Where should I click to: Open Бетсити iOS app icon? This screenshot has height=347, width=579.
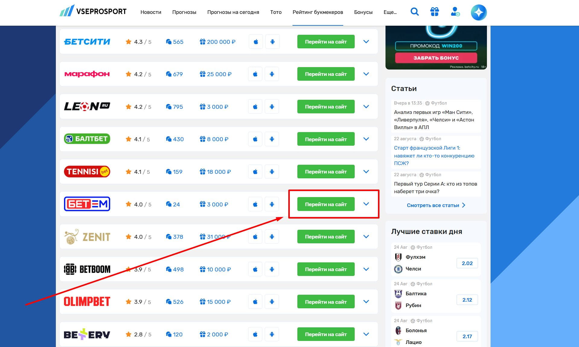tap(256, 42)
